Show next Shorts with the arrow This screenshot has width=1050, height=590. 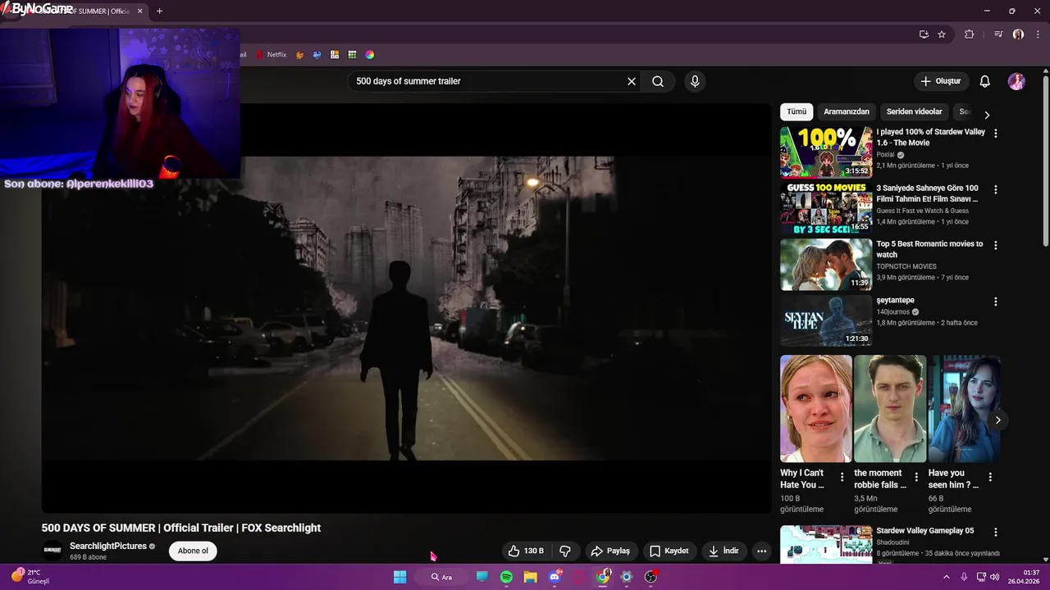(997, 420)
